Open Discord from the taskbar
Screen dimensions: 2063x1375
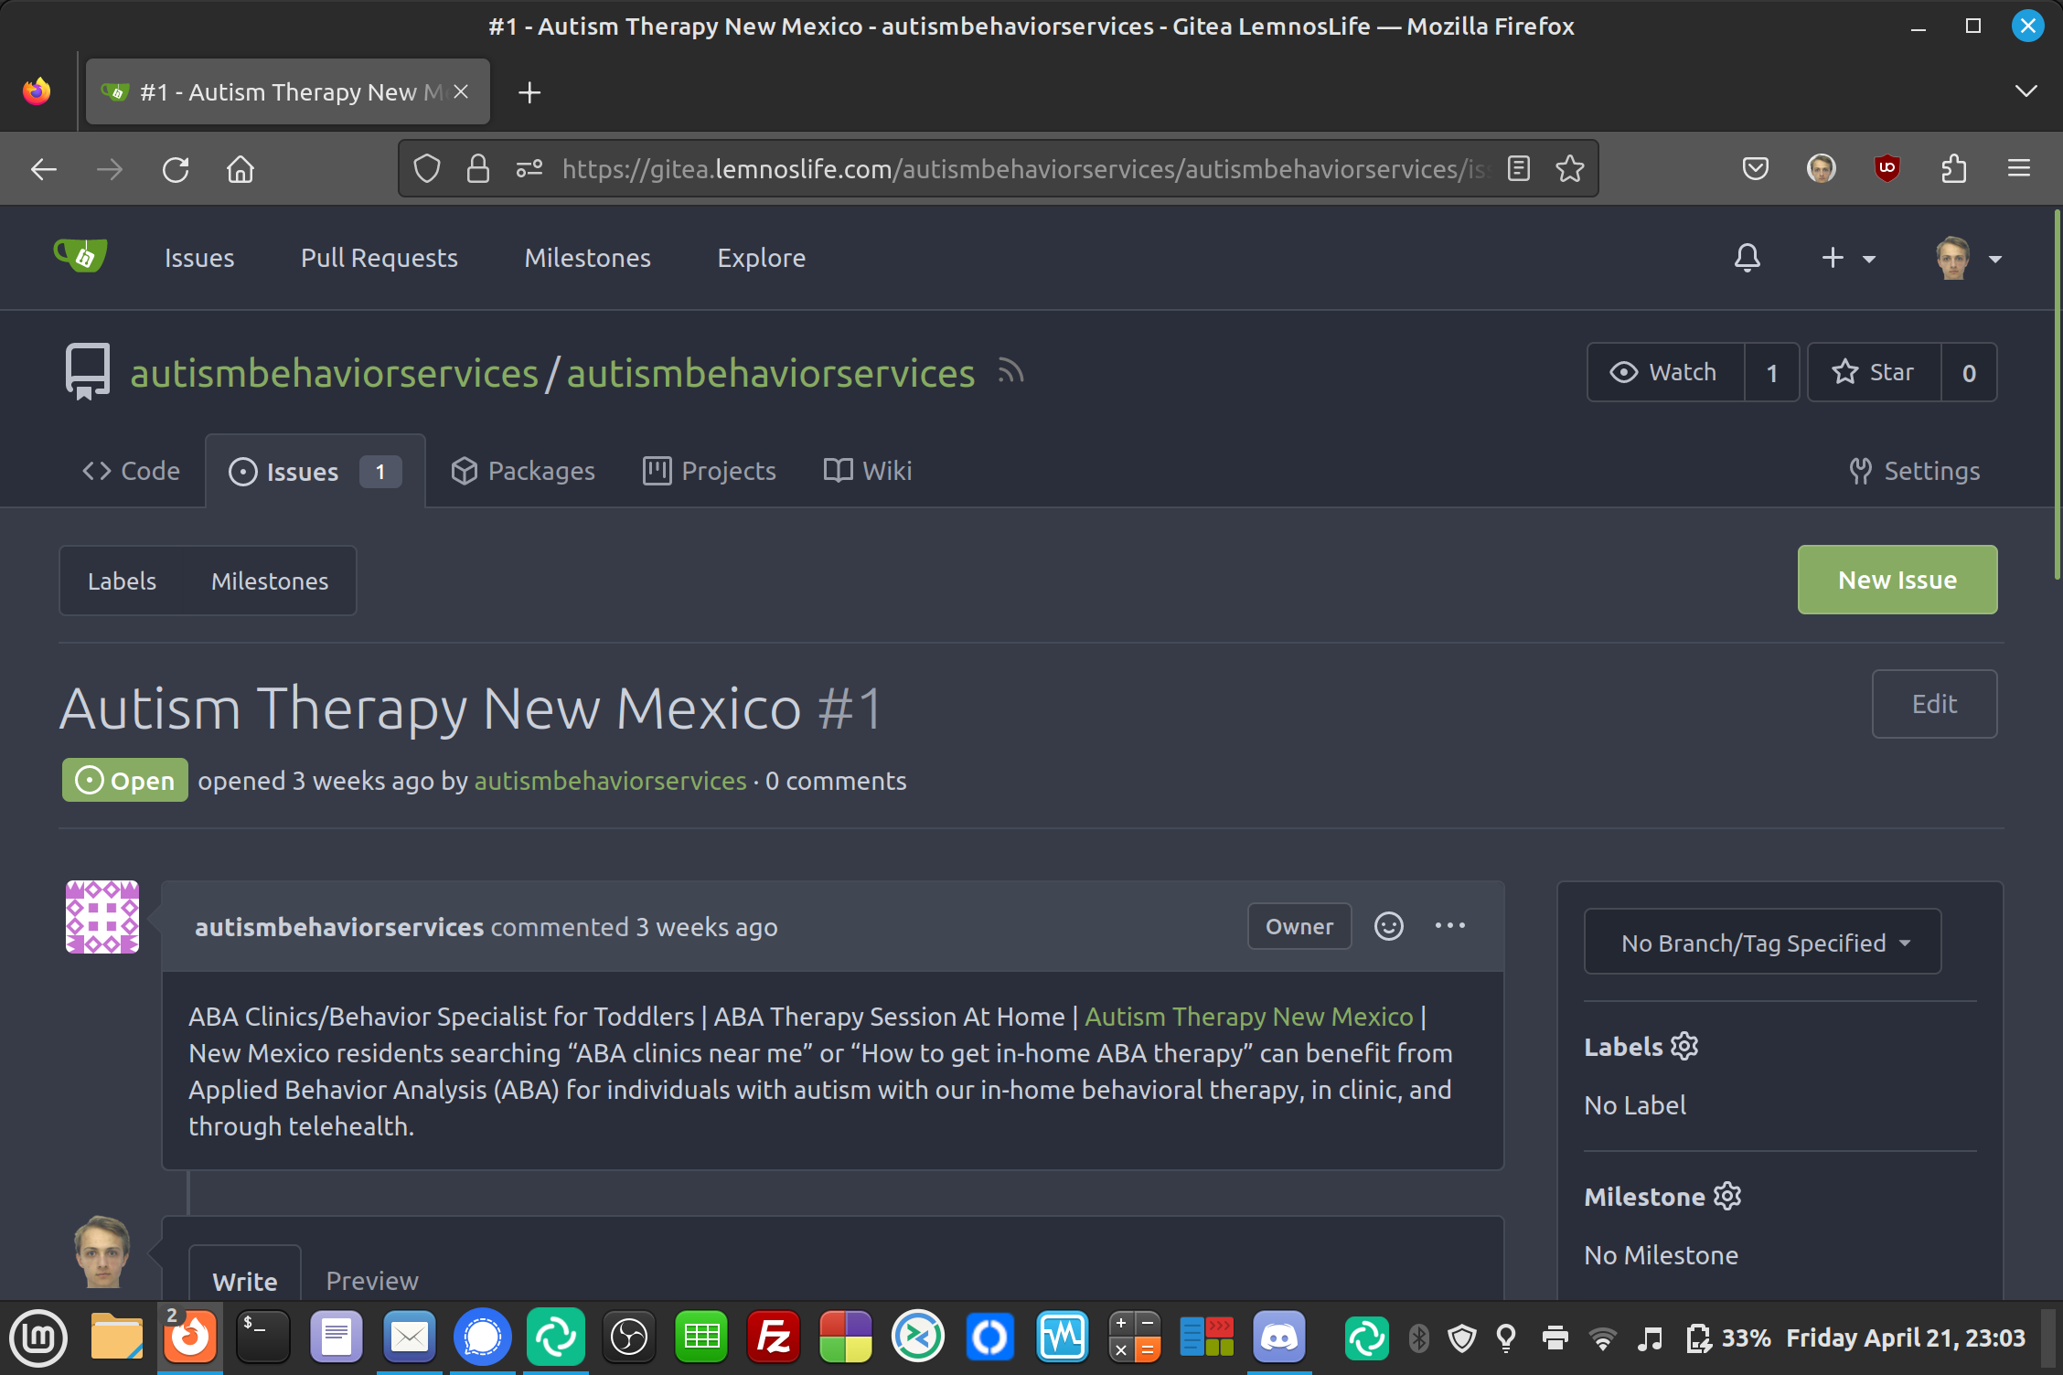pos(1278,1338)
